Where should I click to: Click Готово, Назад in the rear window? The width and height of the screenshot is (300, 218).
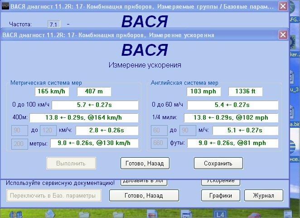point(144,195)
